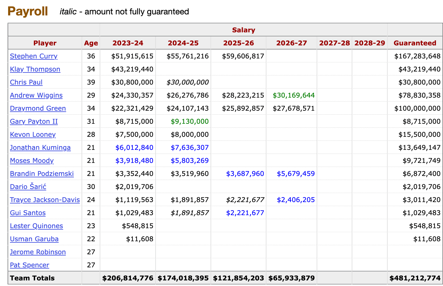Open Brandin Podziemski's page
Image resolution: width=443 pixels, height=286 pixels.
coord(42,174)
